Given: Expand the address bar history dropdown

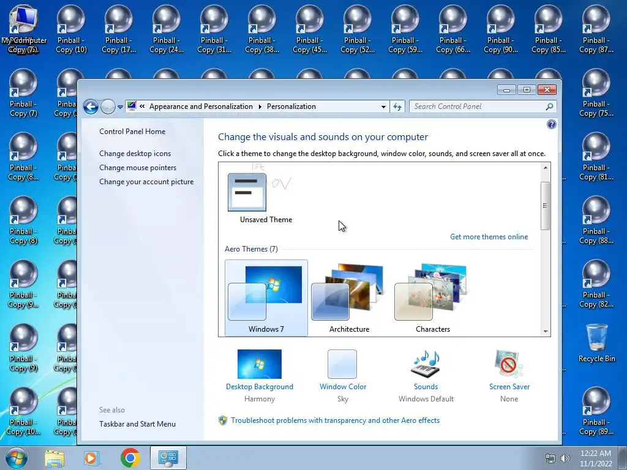Looking at the screenshot, I should point(383,106).
